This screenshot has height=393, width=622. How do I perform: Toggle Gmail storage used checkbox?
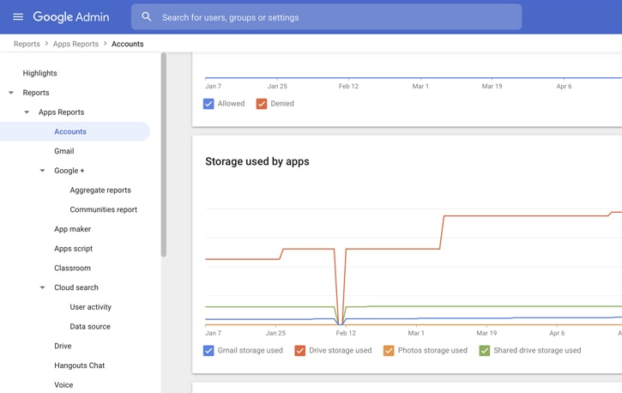[208, 351]
